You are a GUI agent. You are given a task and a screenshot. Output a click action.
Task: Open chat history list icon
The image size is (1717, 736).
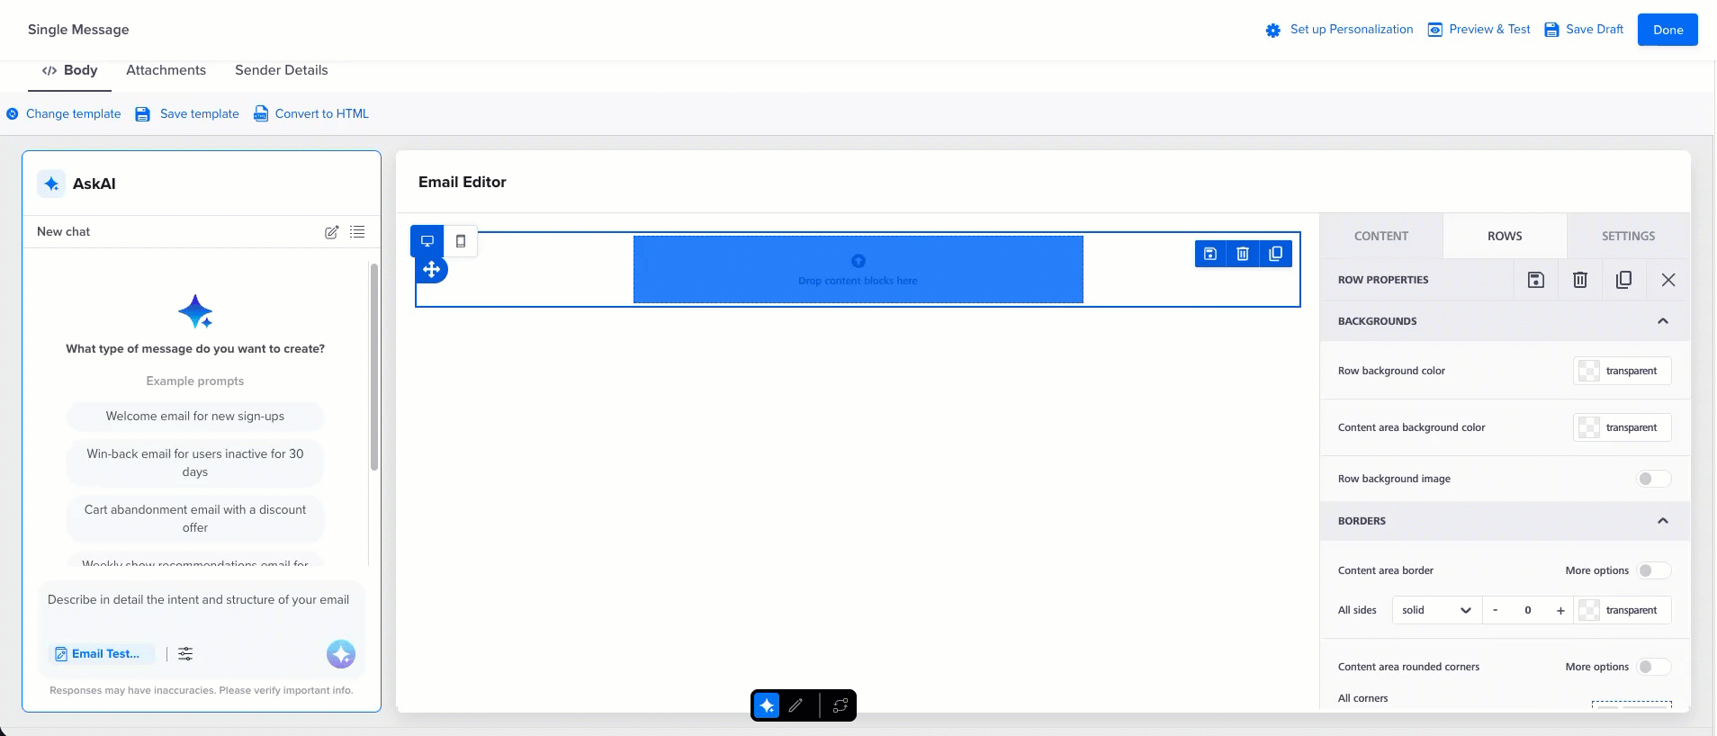pyautogui.click(x=357, y=232)
